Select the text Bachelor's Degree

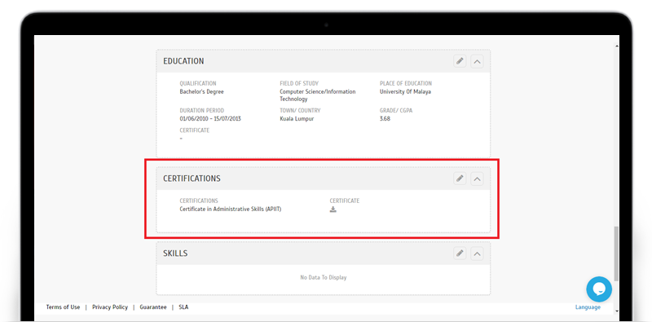point(201,91)
